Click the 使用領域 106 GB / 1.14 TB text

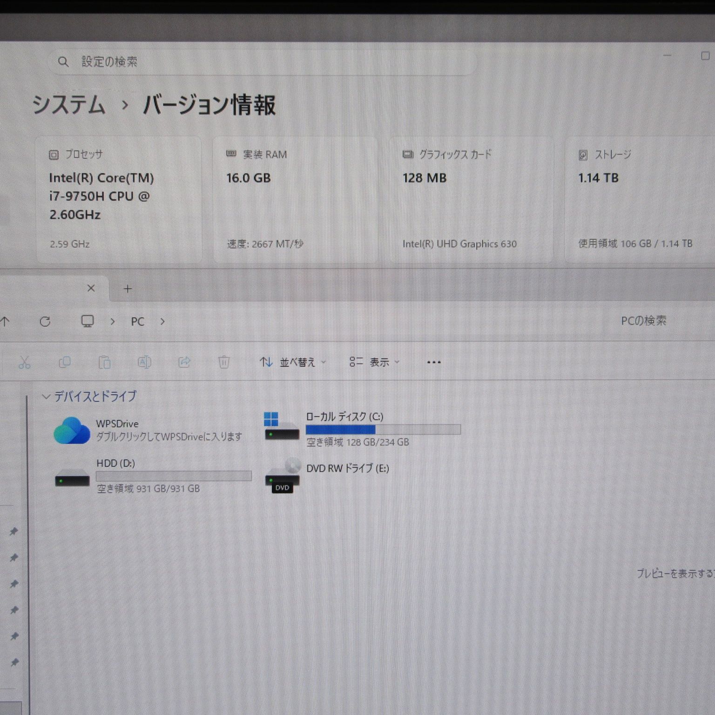[635, 243]
